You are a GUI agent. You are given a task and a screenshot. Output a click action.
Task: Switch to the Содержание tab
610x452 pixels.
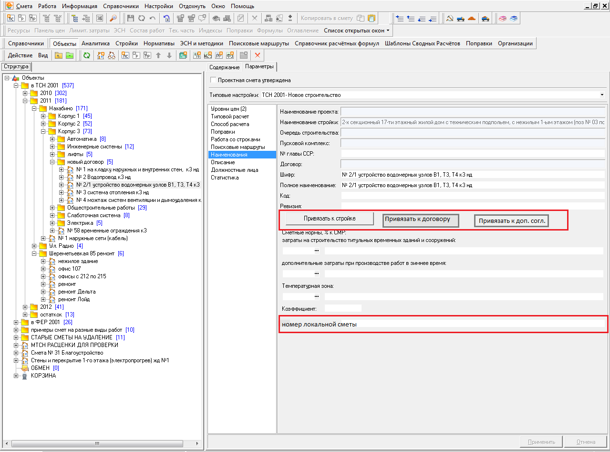pos(224,67)
